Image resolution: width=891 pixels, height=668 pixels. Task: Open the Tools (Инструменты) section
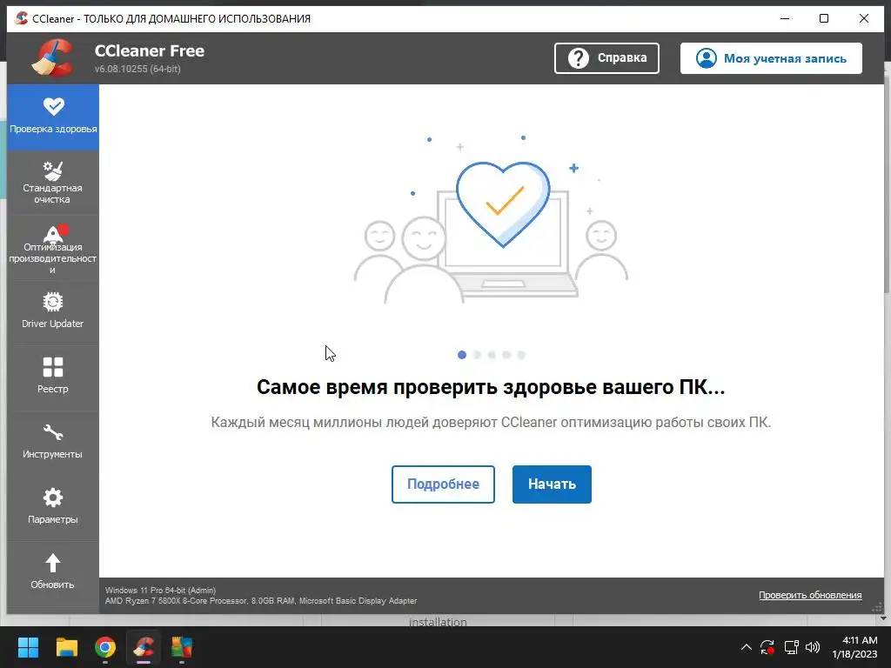click(53, 443)
